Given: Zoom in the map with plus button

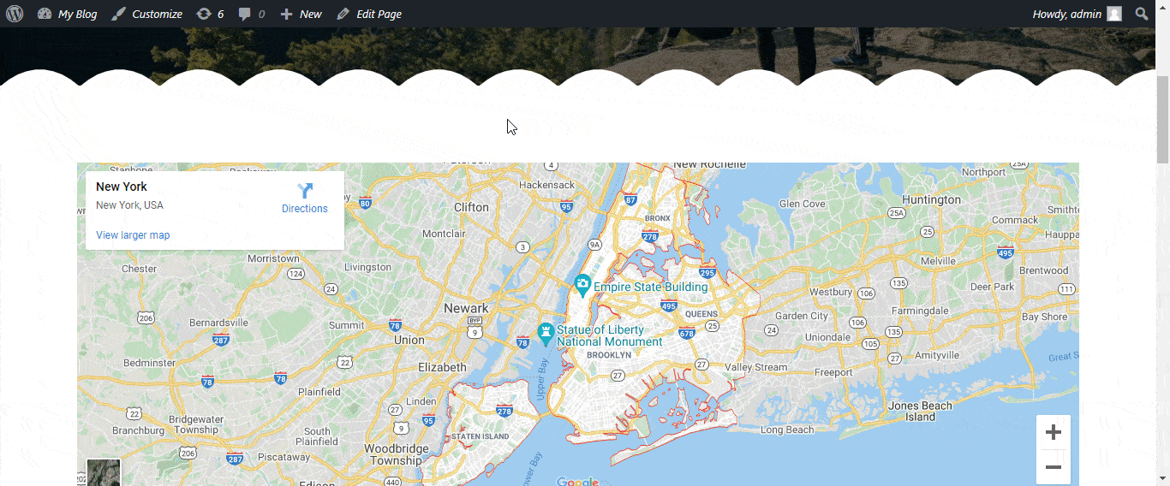Looking at the screenshot, I should (1054, 433).
